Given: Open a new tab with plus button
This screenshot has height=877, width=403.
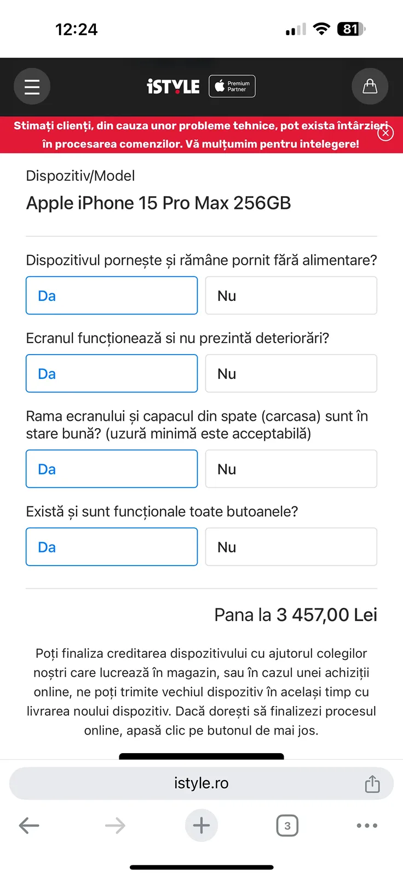Looking at the screenshot, I should [201, 825].
